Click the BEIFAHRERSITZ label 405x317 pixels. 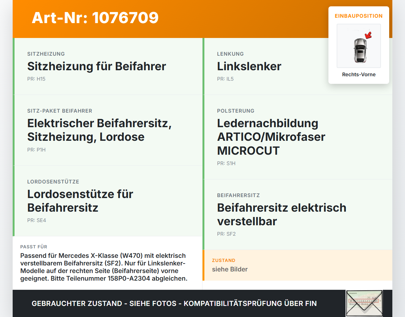[x=239, y=195]
